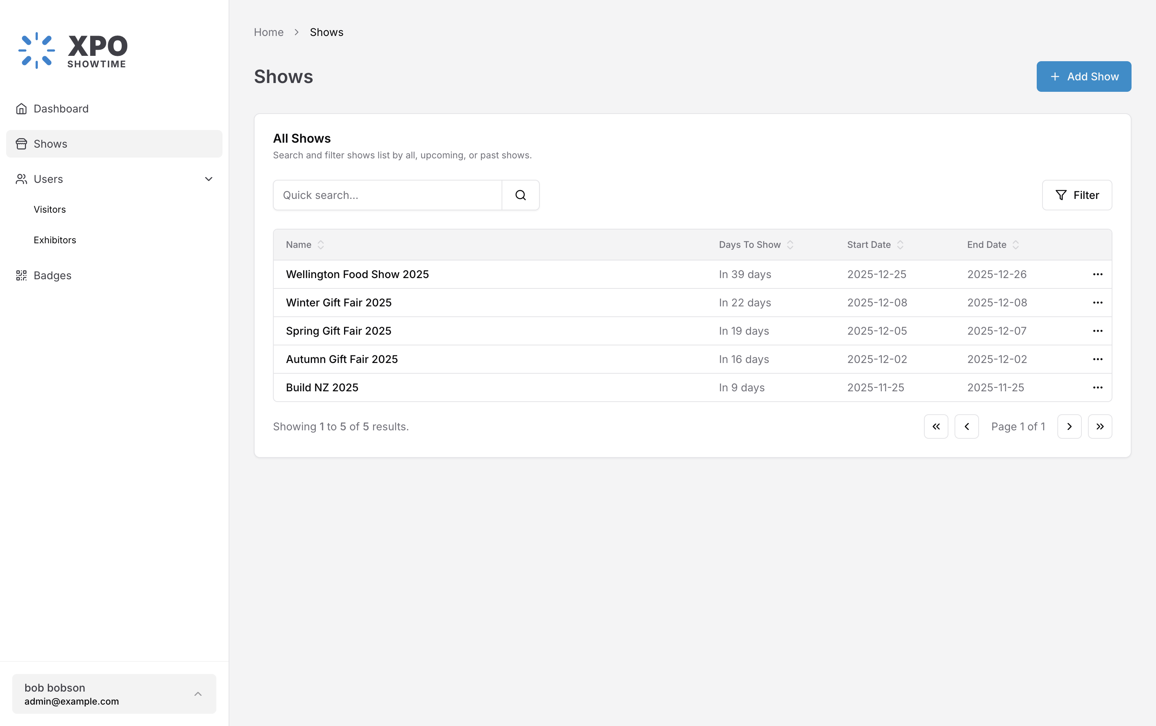Navigate to Badges in sidebar

tap(52, 276)
